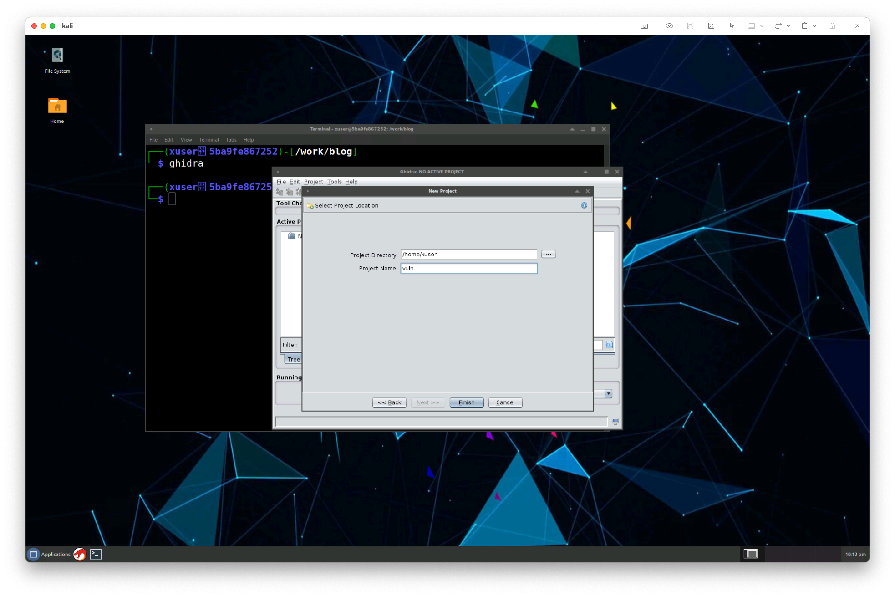895x596 pixels.
Task: Toggle view-only mode with the eye icon
Action: tap(669, 26)
